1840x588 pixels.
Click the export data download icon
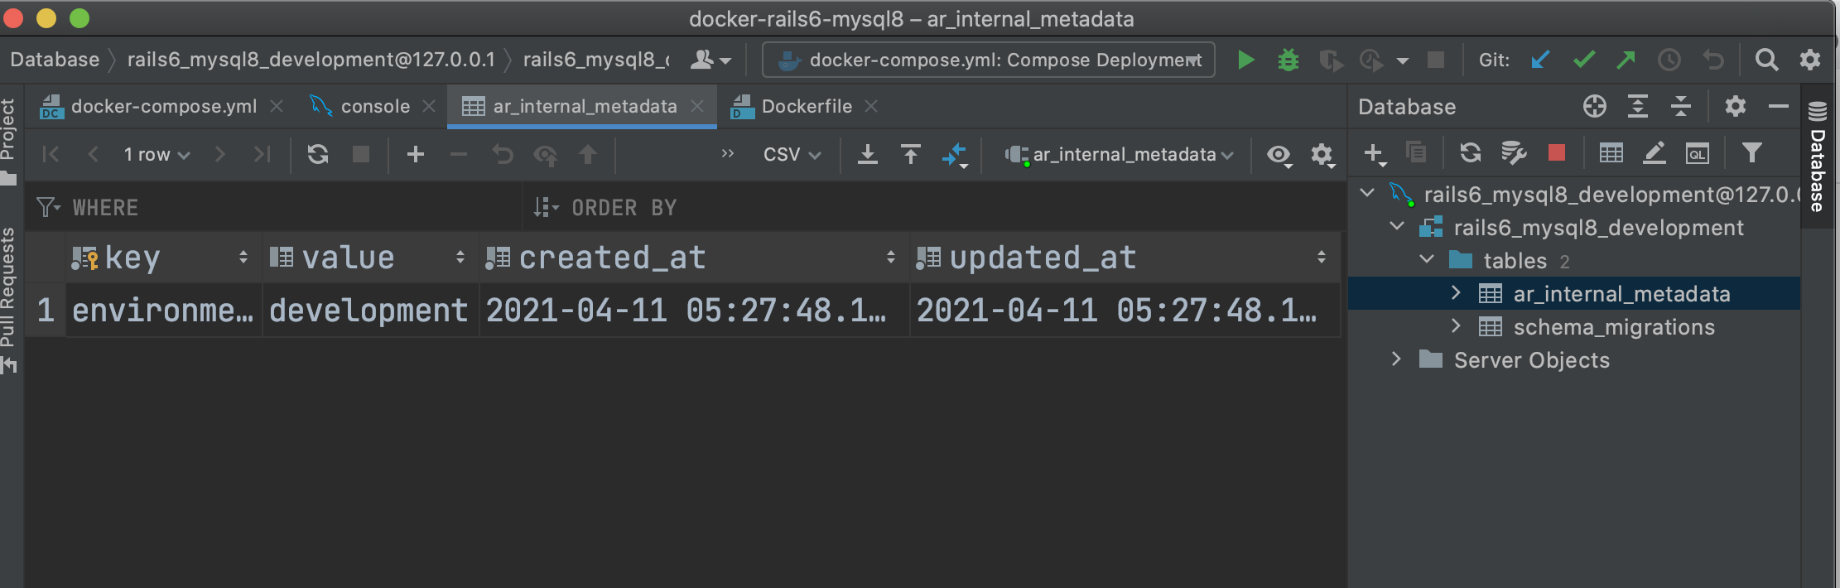click(x=867, y=155)
